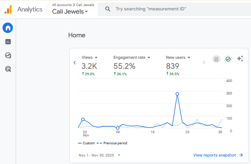The image size is (251, 164).
Task: Open the sparkle Insights icon
Action: tap(240, 59)
